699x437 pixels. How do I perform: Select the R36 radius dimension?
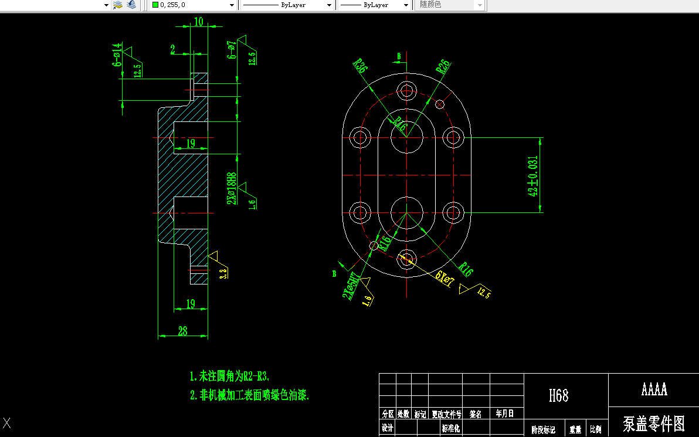coord(359,66)
